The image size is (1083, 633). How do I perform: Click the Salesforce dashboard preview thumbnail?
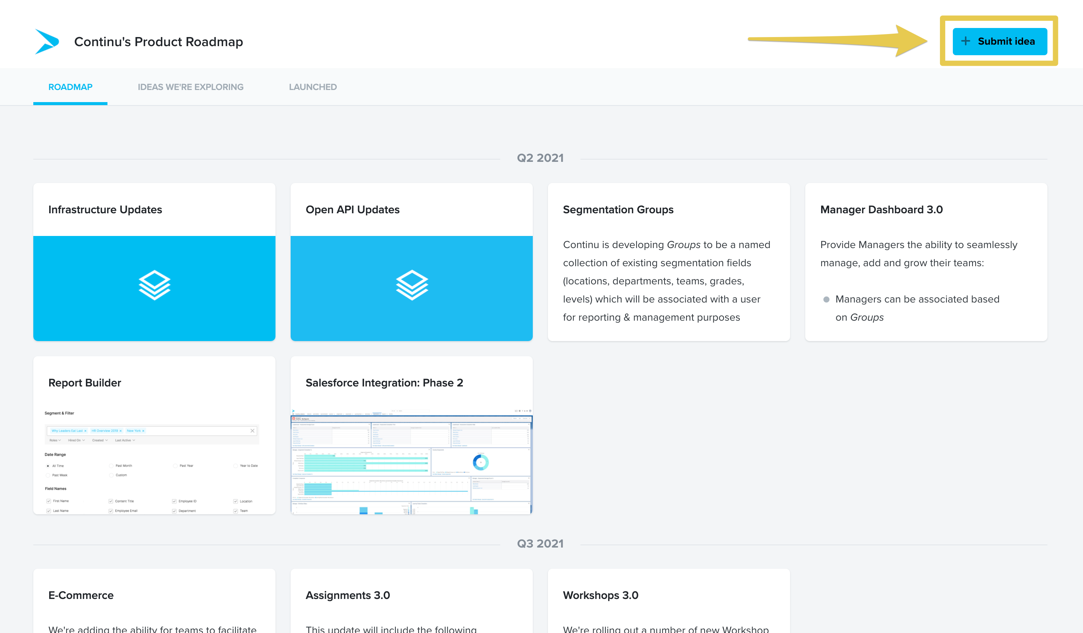point(412,461)
